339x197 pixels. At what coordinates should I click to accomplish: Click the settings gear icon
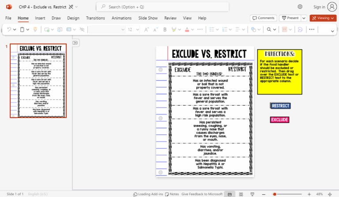[300, 7]
